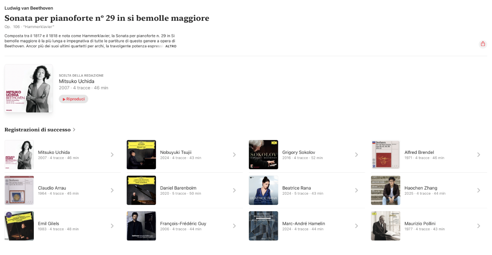Expand description with ALTRO link
492x255 pixels.
tap(171, 46)
